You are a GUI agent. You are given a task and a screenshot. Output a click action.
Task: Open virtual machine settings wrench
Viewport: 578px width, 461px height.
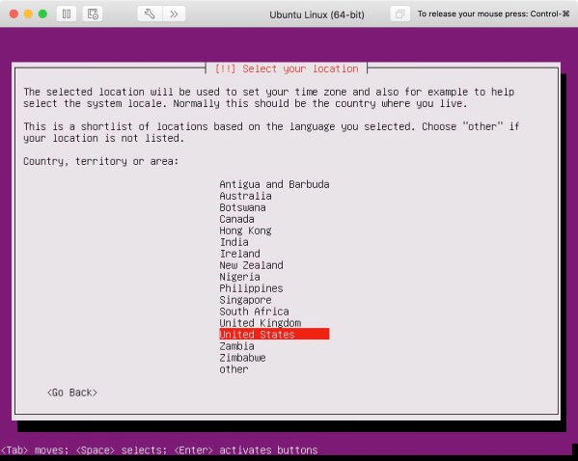tap(150, 14)
